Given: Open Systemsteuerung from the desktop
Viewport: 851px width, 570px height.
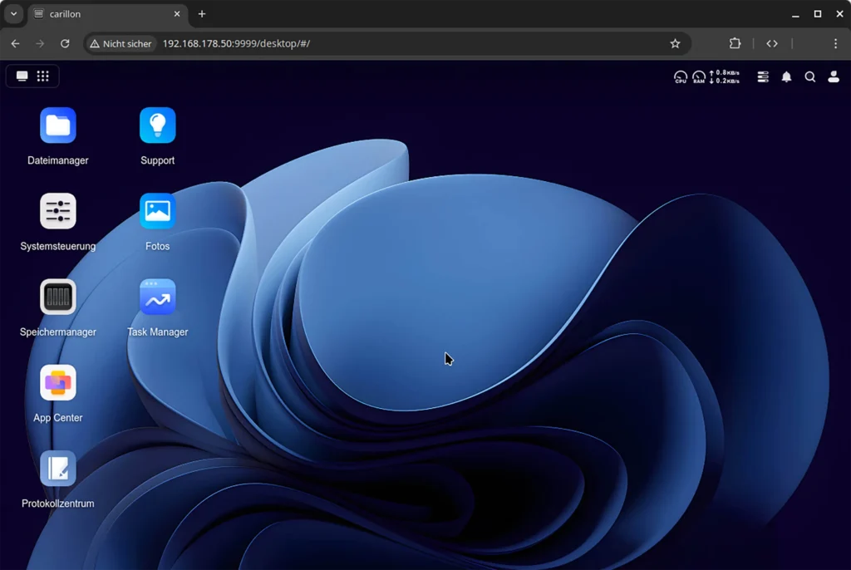Looking at the screenshot, I should (x=57, y=211).
